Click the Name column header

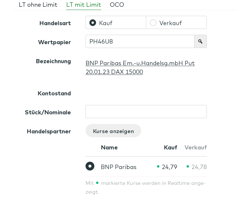109,147
